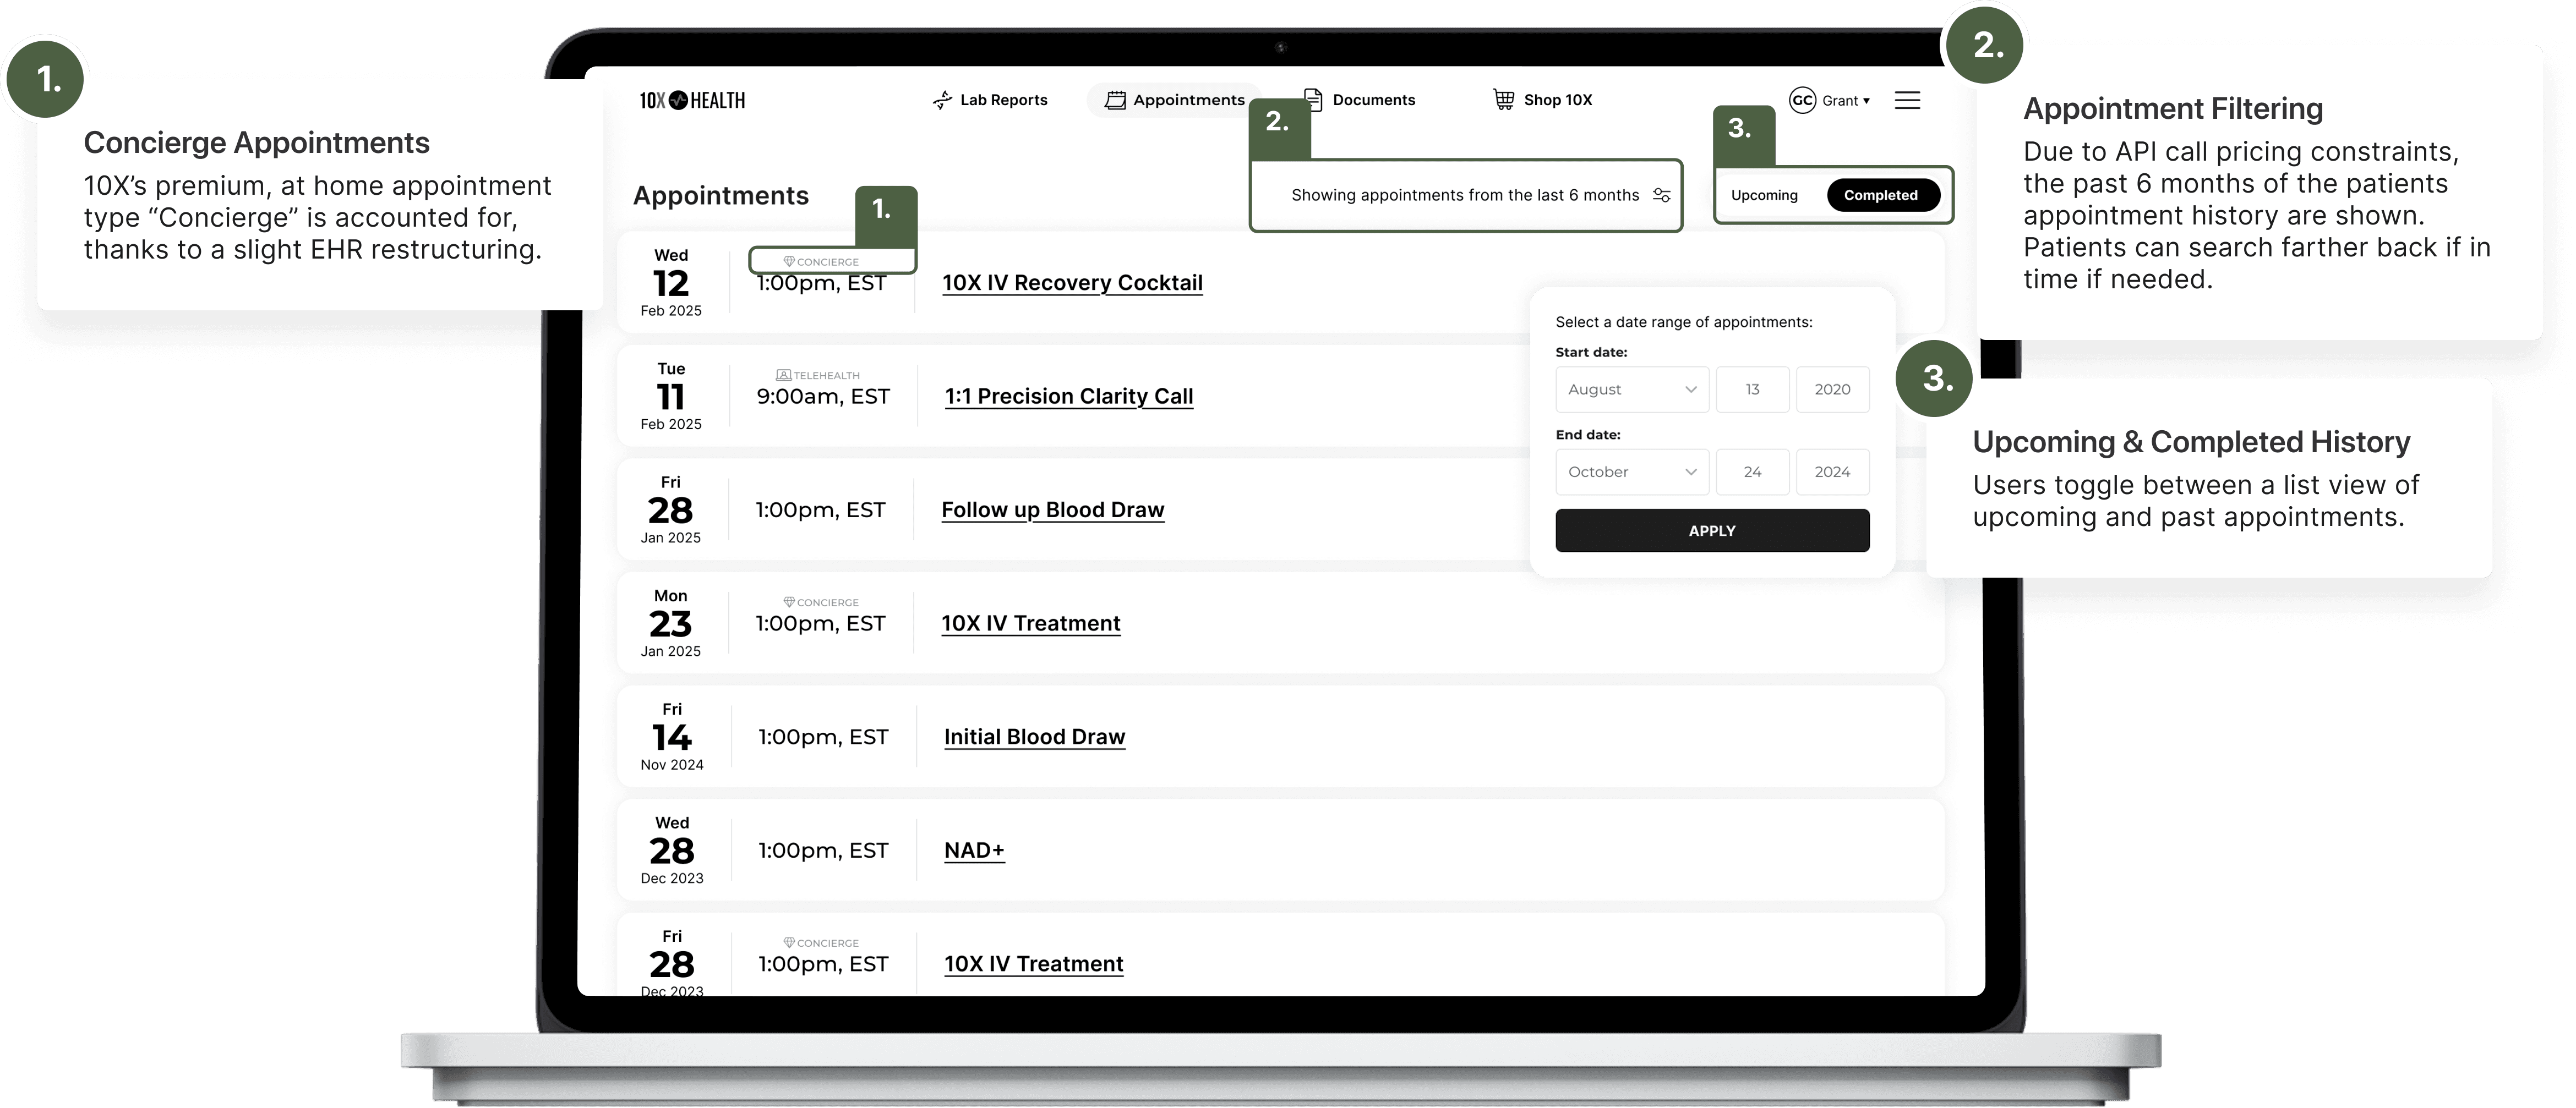Screen dimensions: 2576x1108
Task: Click the GC user avatar icon
Action: (x=1802, y=100)
